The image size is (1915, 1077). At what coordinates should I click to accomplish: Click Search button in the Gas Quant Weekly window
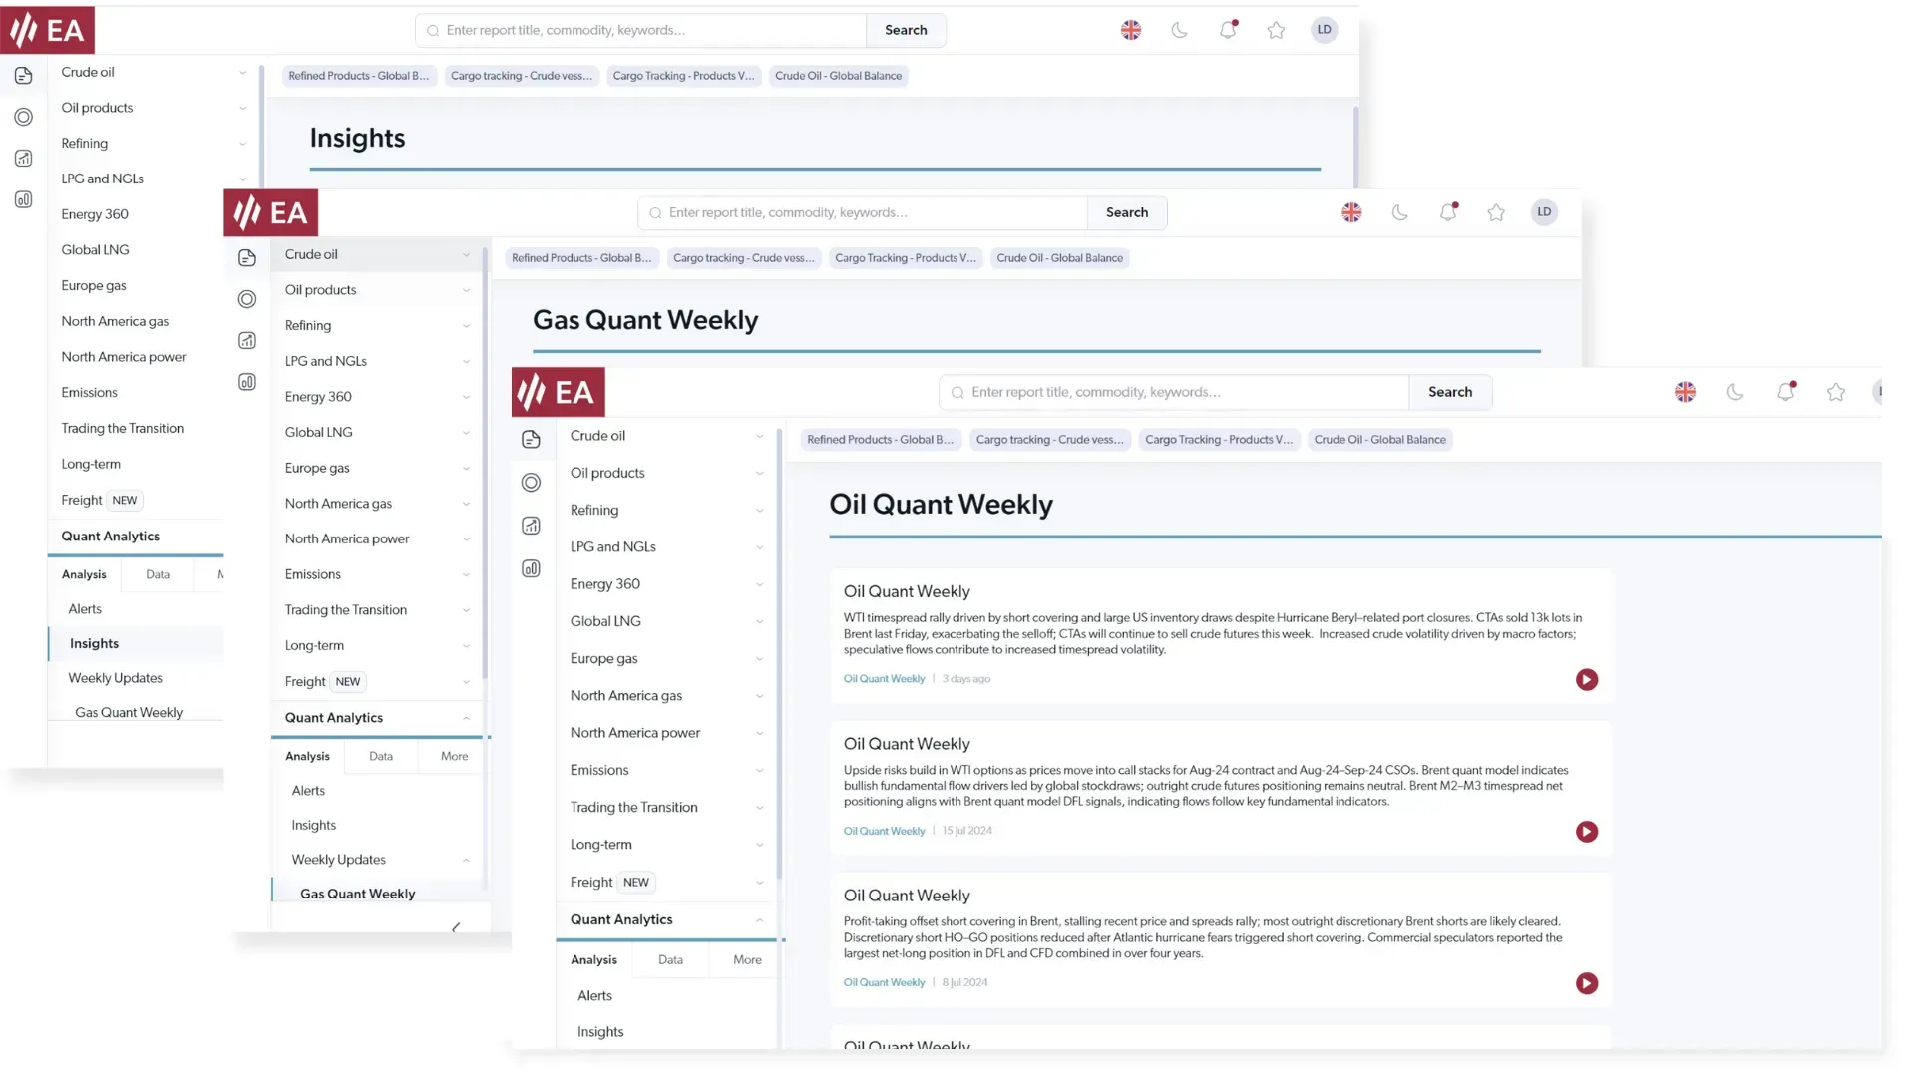click(1127, 212)
